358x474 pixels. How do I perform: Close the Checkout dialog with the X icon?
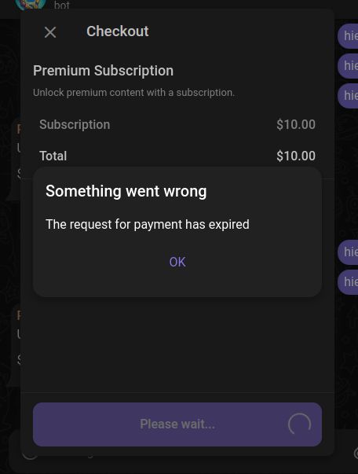pos(50,32)
